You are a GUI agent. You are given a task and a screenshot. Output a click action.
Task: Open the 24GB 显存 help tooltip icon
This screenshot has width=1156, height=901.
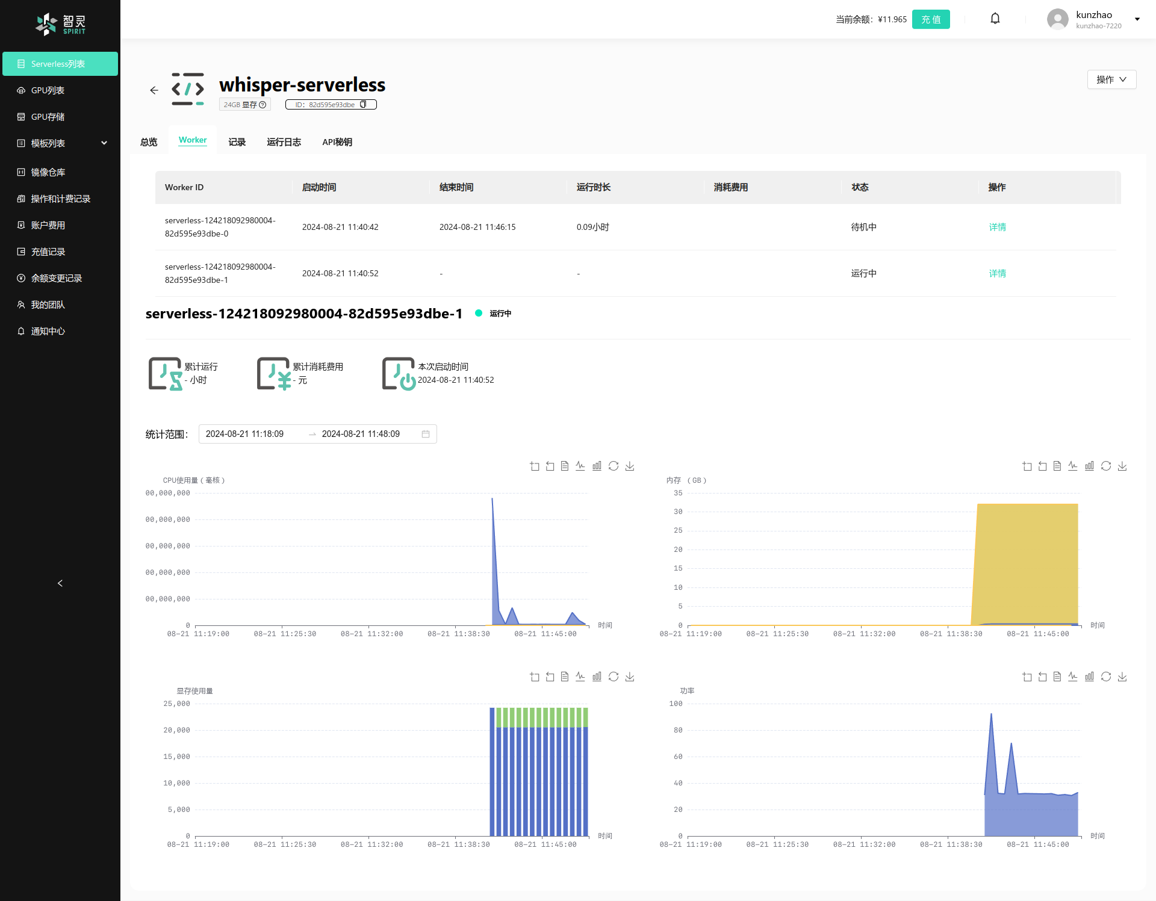(263, 105)
